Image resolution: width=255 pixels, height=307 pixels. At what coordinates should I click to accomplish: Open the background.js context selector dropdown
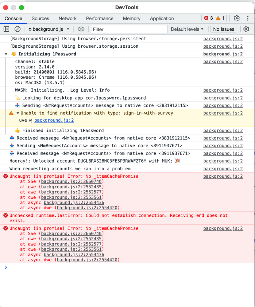49,29
